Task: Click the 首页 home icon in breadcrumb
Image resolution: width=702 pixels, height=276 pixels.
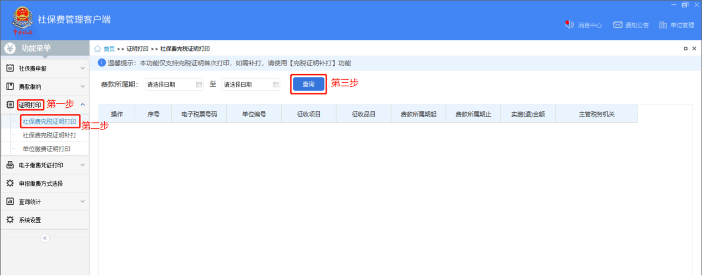Action: [x=98, y=49]
